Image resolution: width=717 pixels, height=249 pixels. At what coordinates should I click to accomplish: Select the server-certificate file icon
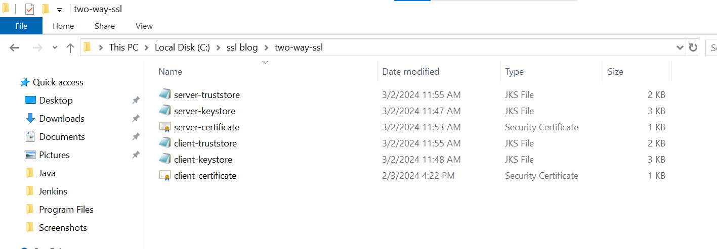coord(164,127)
